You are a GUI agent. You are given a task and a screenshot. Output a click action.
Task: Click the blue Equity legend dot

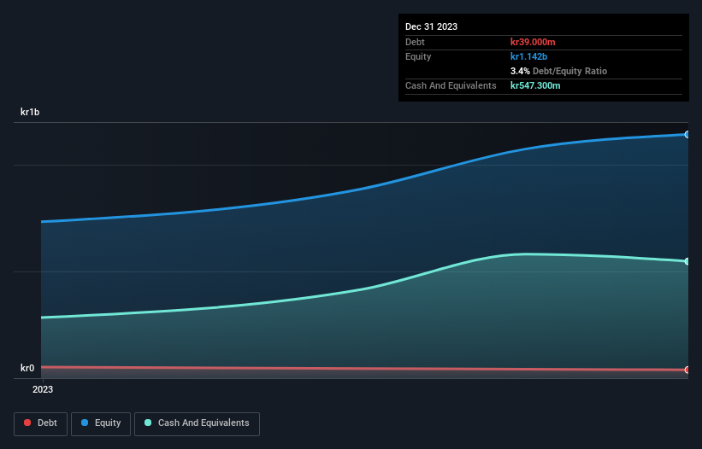click(x=85, y=423)
